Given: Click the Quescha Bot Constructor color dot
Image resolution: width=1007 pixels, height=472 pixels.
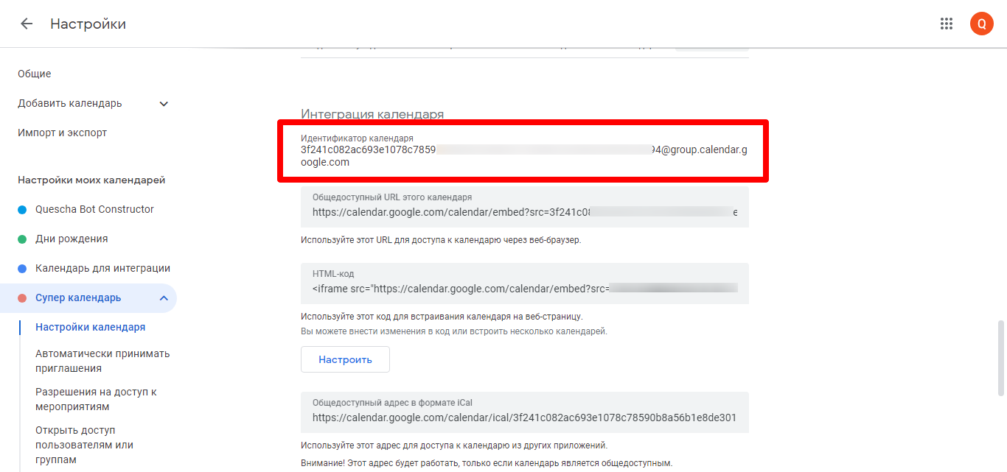Looking at the screenshot, I should pyautogui.click(x=22, y=210).
